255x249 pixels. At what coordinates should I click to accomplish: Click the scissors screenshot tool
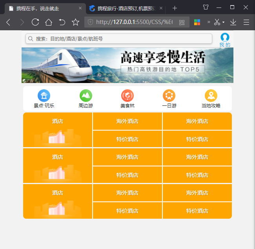217,22
